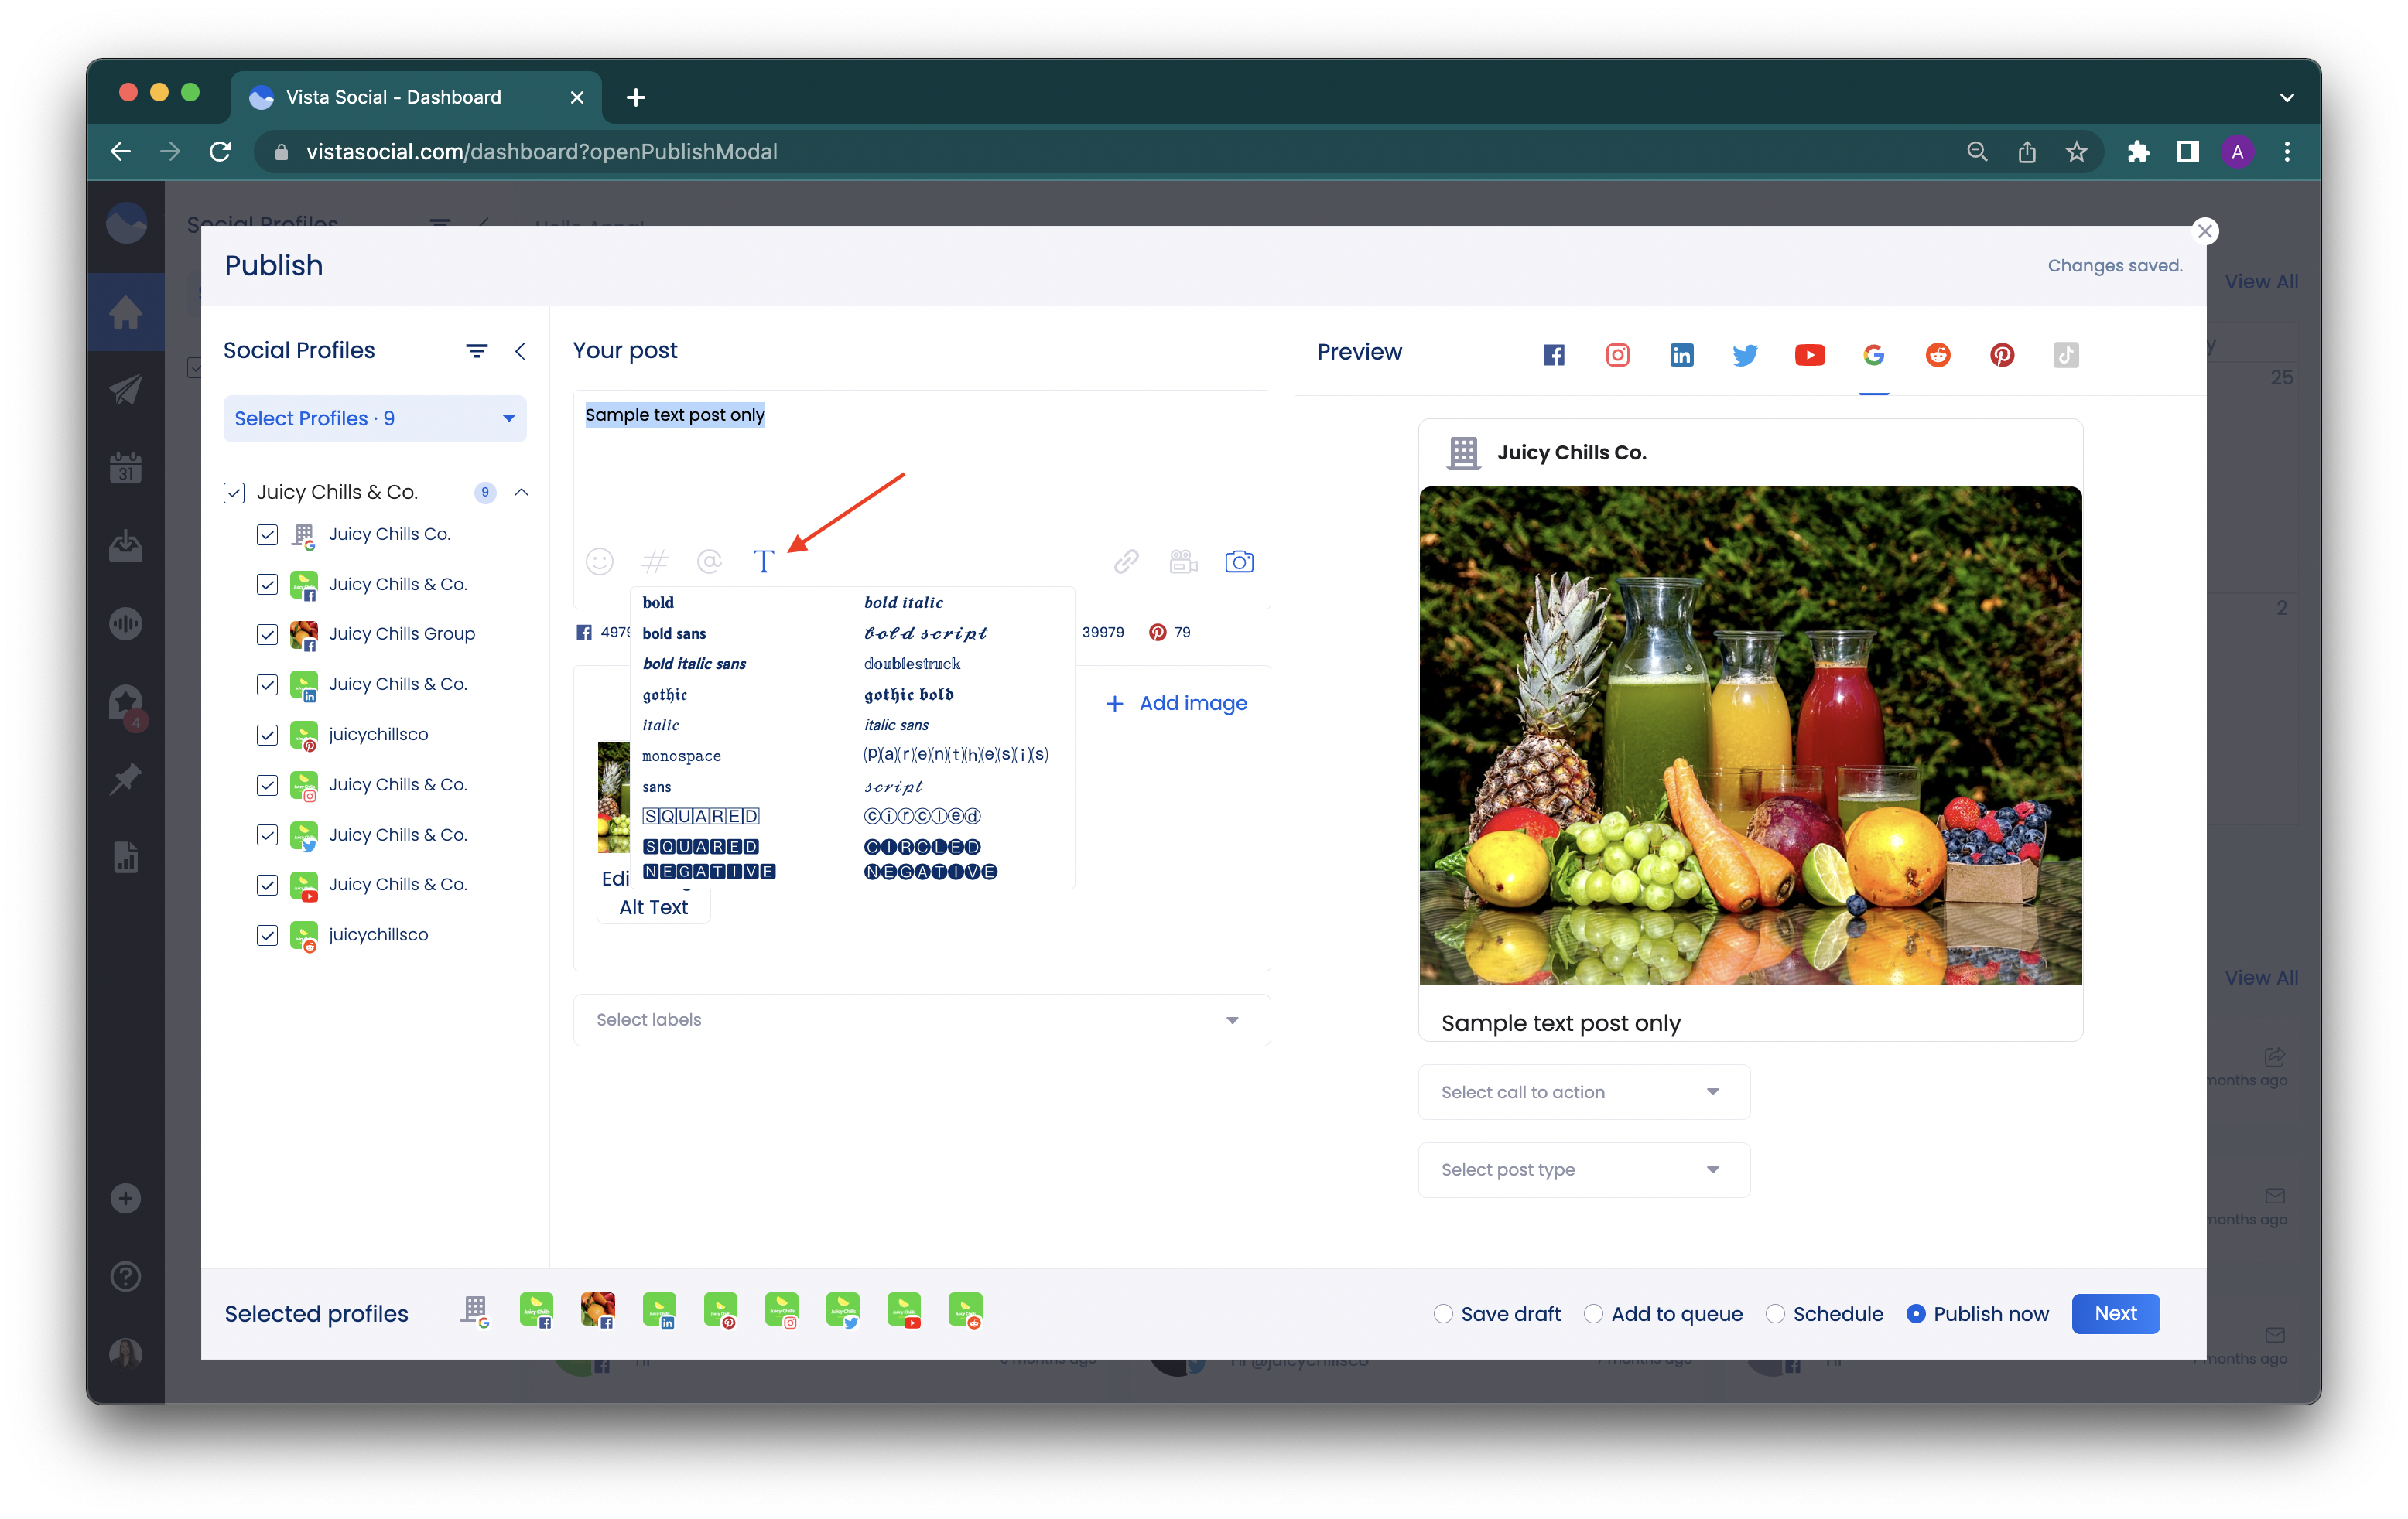
Task: Click the add video camera icon
Action: pos(1183,562)
